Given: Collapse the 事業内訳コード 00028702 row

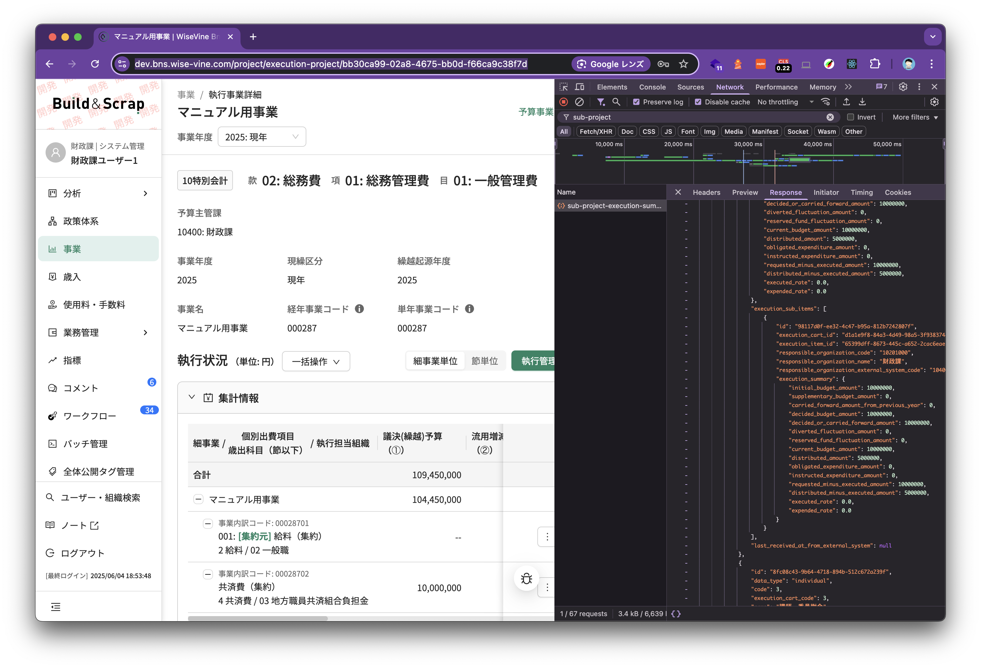Looking at the screenshot, I should point(208,574).
